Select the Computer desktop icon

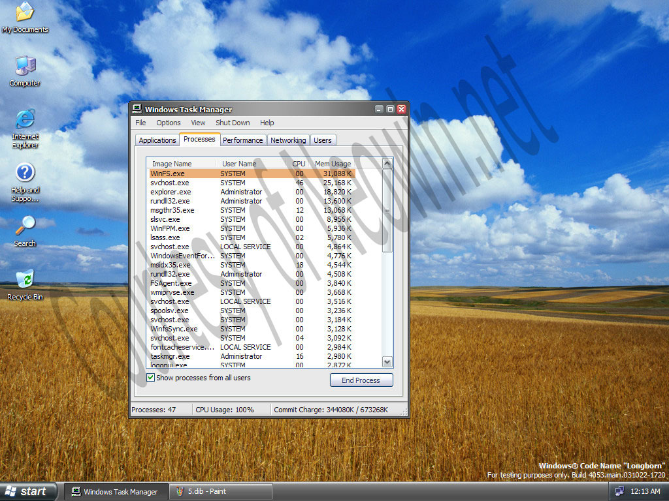coord(25,70)
